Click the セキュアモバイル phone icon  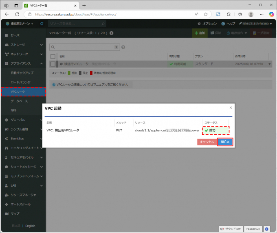tap(6, 157)
